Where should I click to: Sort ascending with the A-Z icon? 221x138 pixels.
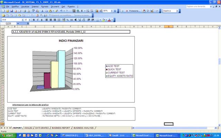(x=88, y=11)
